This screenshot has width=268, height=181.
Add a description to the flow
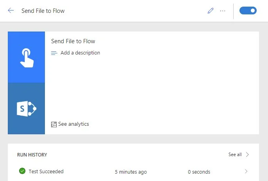pyautogui.click(x=80, y=53)
